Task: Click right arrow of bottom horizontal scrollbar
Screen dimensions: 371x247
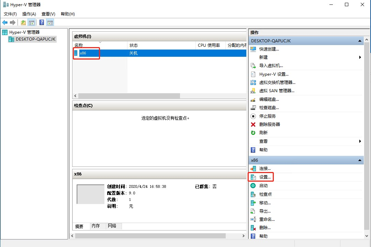Action: (243, 236)
